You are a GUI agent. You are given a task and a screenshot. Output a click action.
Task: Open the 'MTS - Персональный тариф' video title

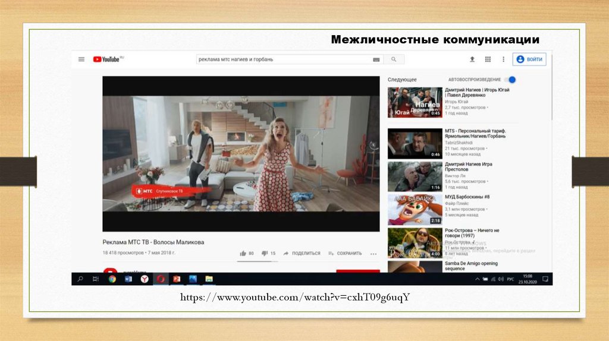coord(475,134)
